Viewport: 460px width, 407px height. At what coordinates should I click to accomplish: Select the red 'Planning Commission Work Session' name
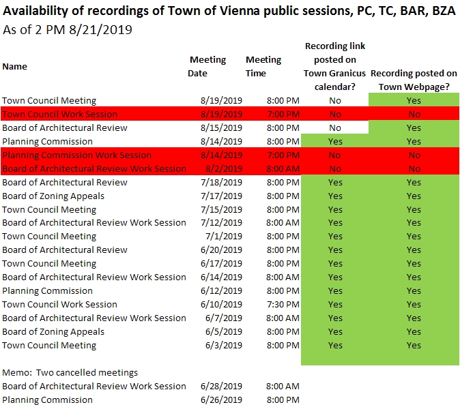pyautogui.click(x=77, y=155)
